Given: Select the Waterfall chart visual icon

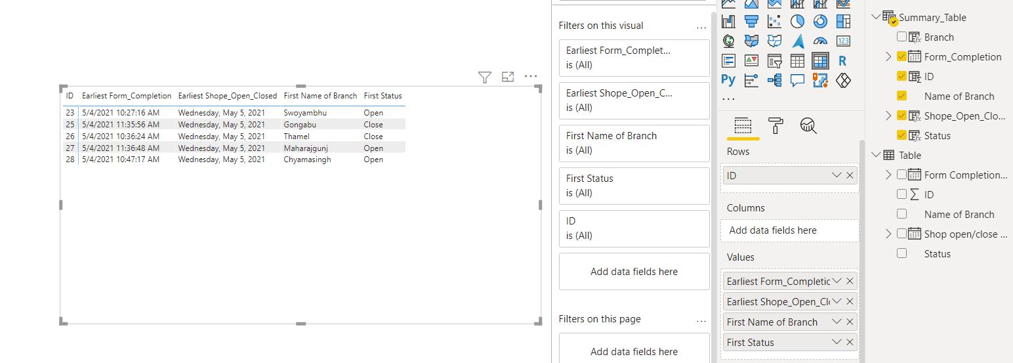Looking at the screenshot, I should coord(728,21).
